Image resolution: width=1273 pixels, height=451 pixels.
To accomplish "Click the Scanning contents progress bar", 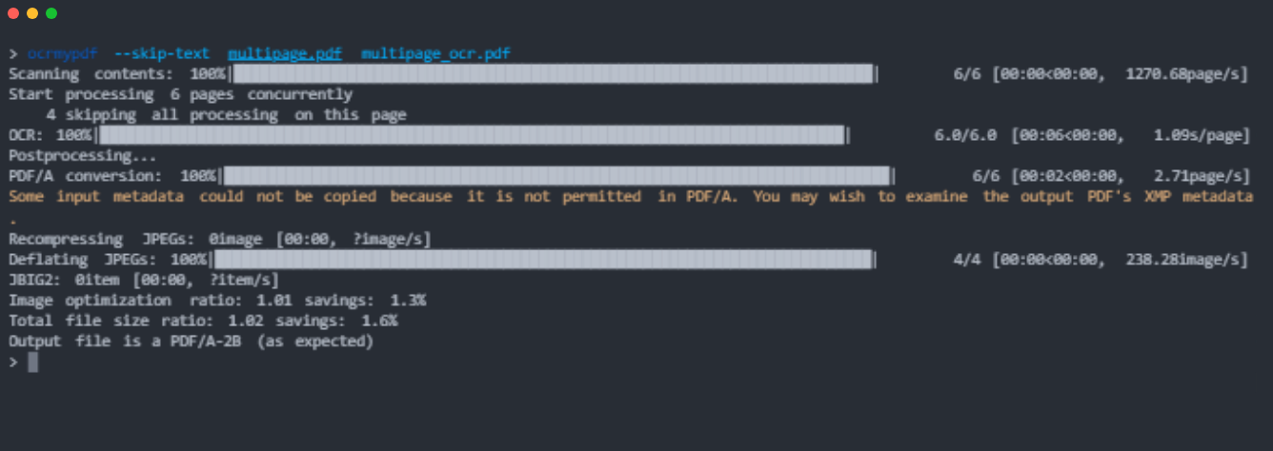I will coord(555,74).
